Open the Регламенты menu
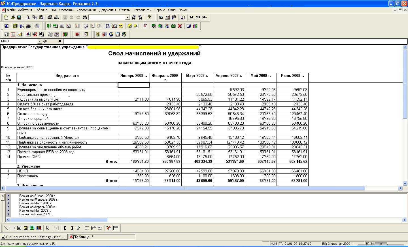The image size is (408, 247). 142,10
